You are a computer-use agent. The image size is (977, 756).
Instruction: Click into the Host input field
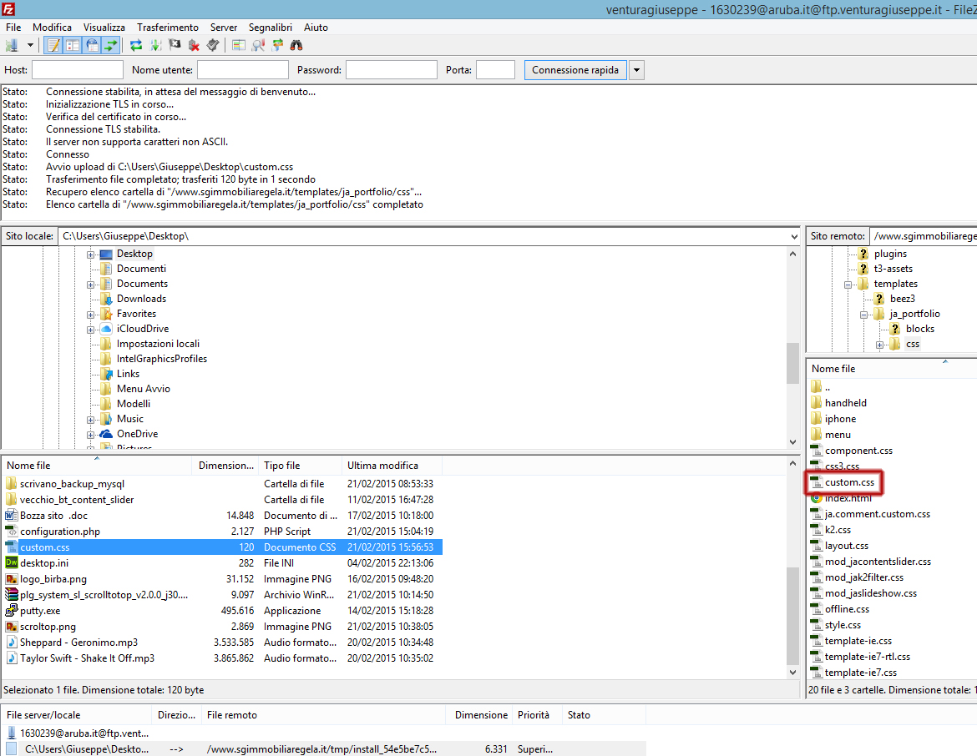point(78,70)
